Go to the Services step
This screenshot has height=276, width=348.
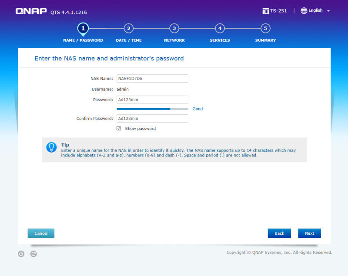pos(220,28)
